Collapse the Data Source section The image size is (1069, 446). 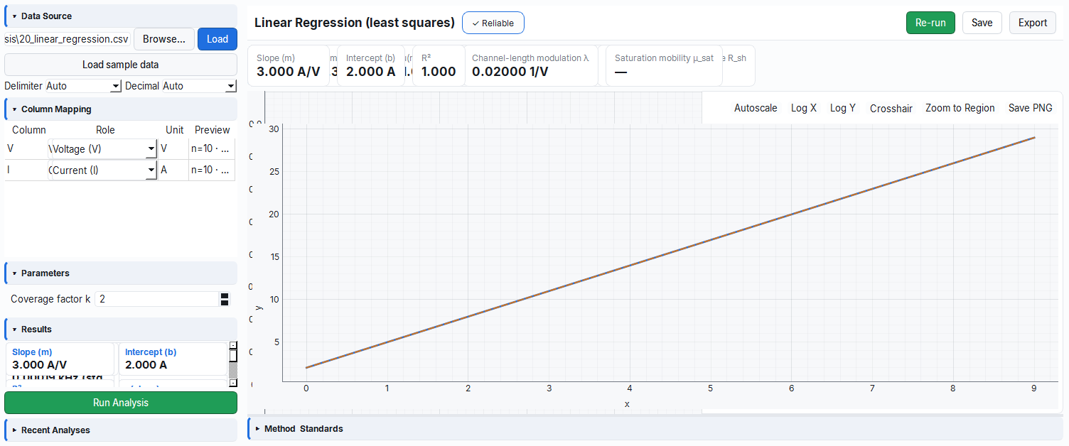click(x=121, y=16)
